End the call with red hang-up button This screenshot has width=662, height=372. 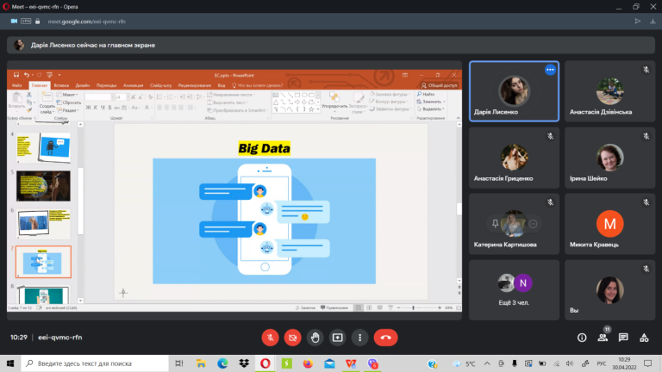pos(385,338)
